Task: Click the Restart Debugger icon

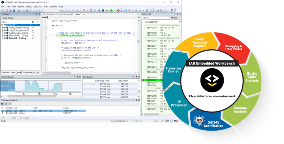Action: coord(115,10)
